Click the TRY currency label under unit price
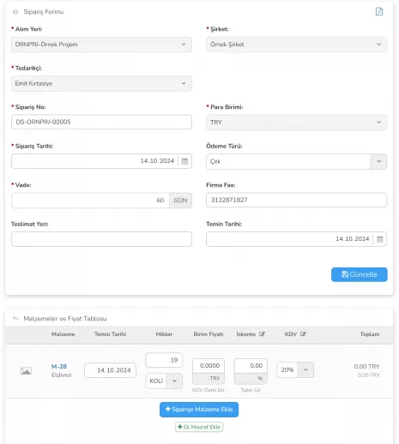 [209, 379]
